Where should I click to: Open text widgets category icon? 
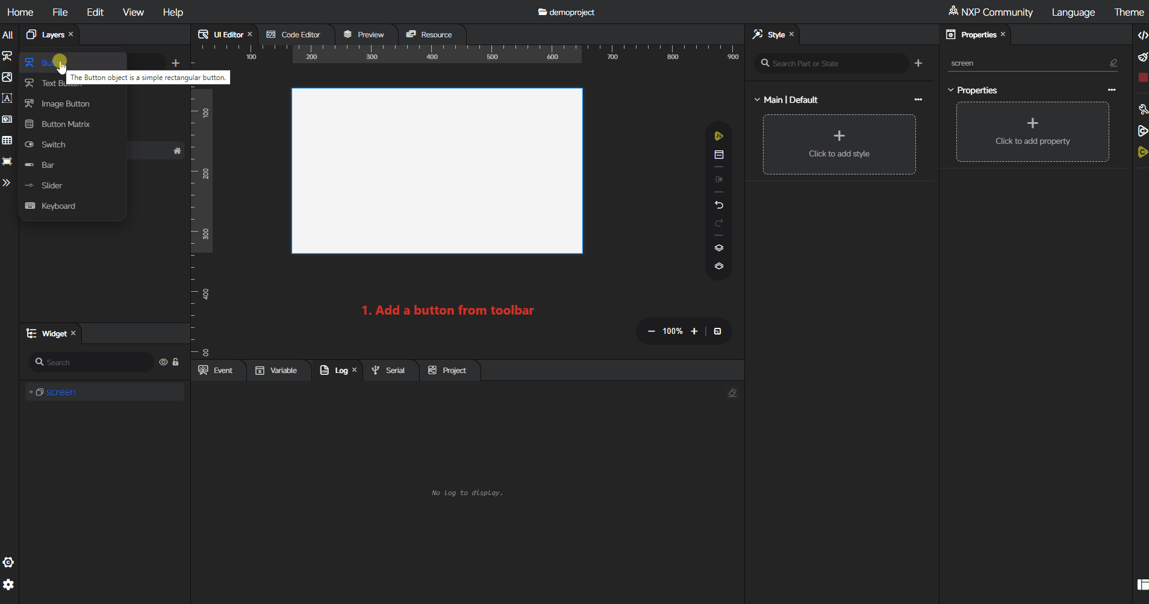click(7, 98)
